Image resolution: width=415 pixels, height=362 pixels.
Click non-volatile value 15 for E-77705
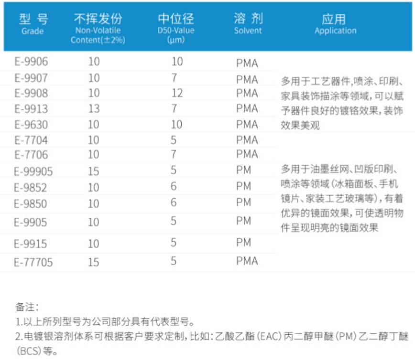(93, 262)
